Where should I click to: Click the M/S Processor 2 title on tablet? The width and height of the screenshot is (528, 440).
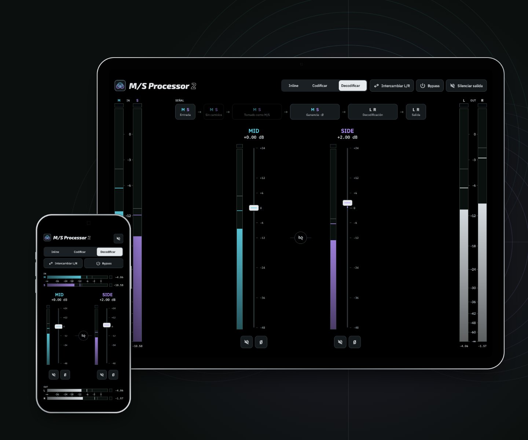tap(162, 86)
